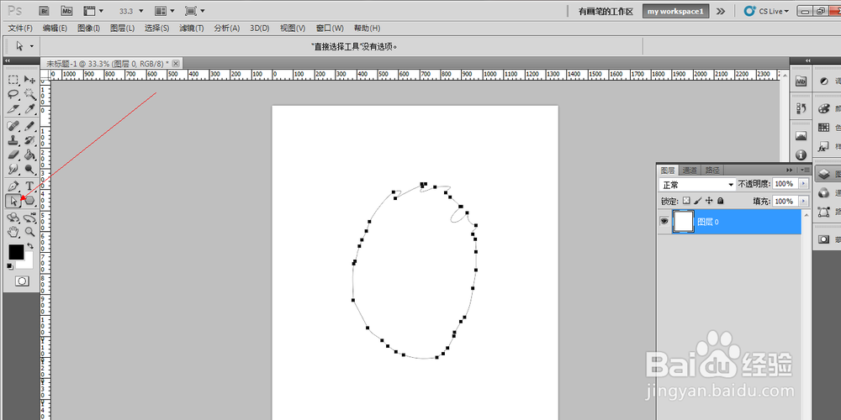Reset default foreground and background colors
Viewport: 841px width, 420px height.
point(9,266)
